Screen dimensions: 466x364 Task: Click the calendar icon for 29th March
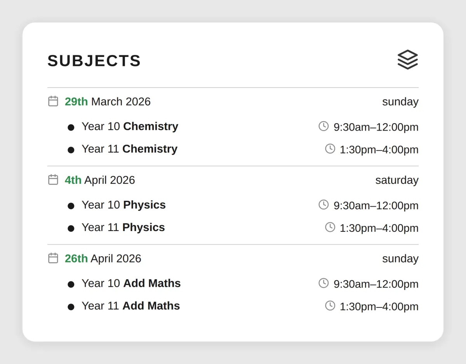53,101
